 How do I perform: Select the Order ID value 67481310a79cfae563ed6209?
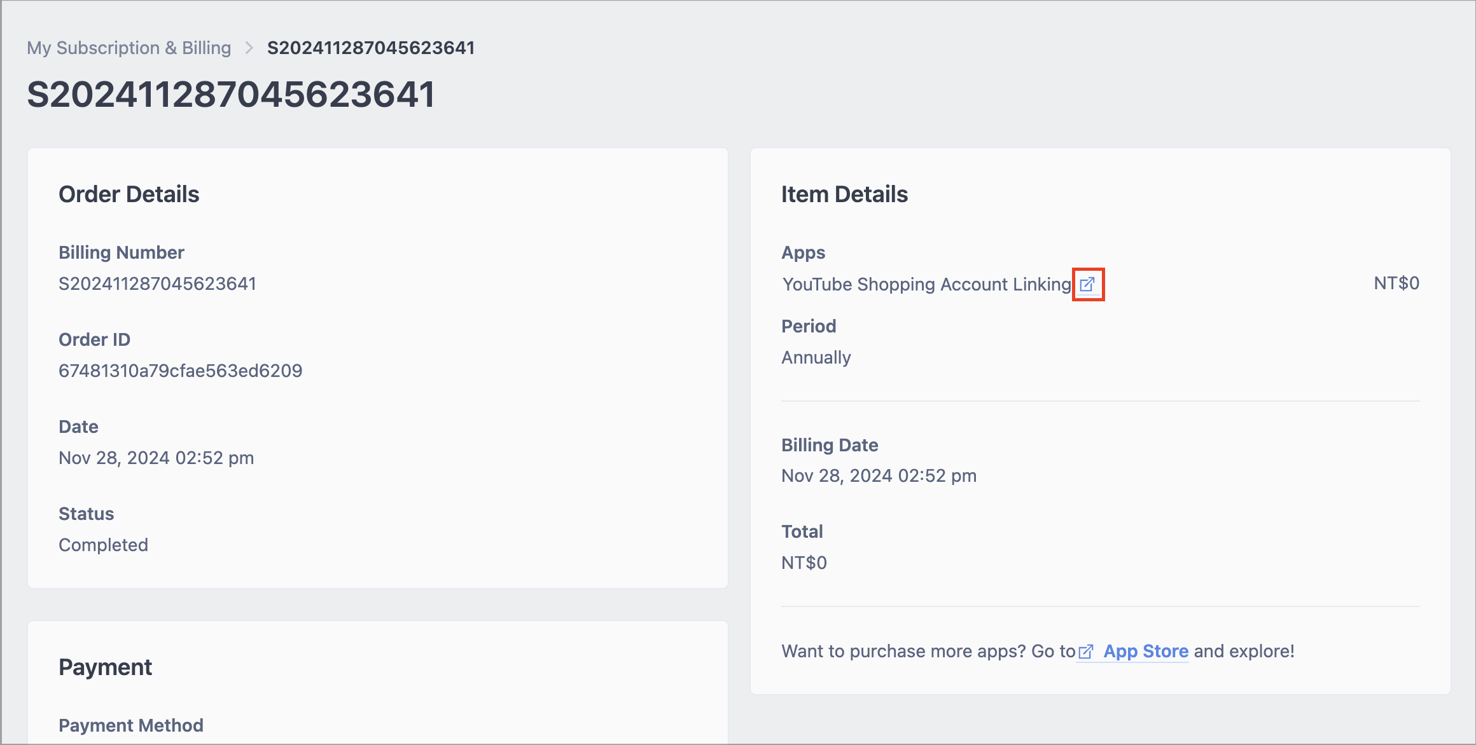click(x=181, y=371)
